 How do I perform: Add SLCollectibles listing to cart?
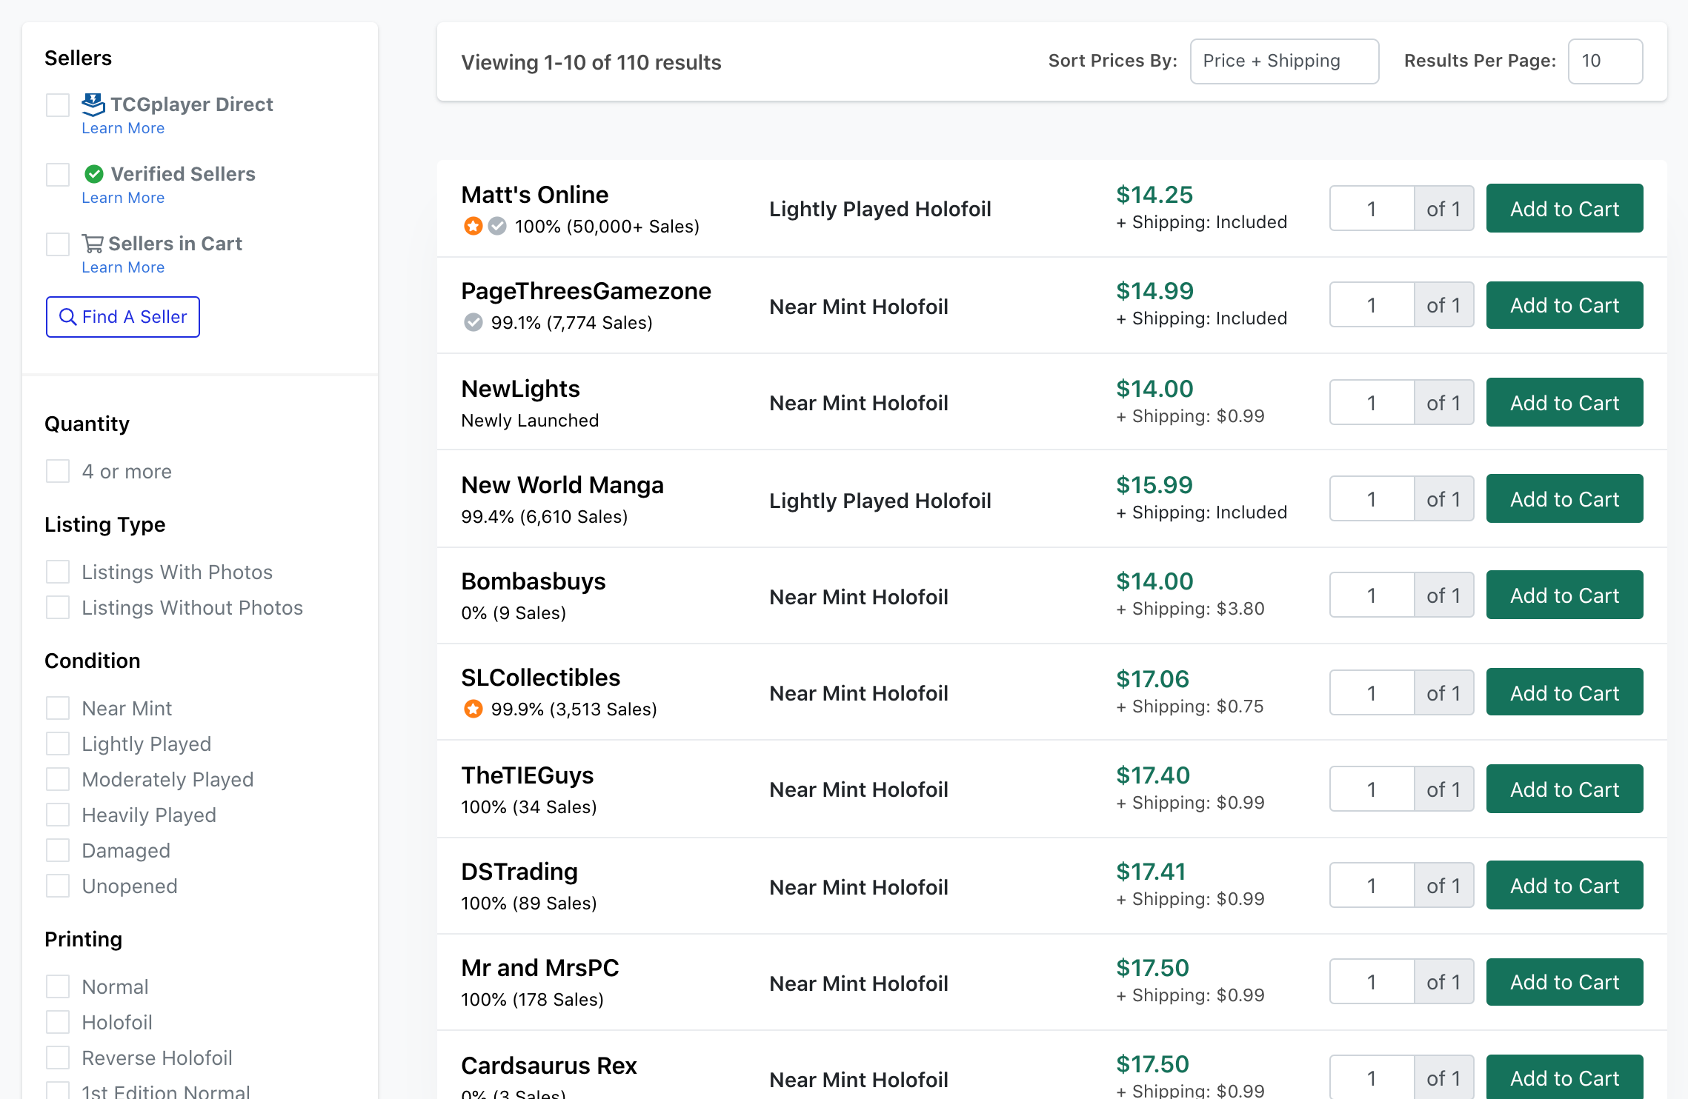pyautogui.click(x=1564, y=693)
